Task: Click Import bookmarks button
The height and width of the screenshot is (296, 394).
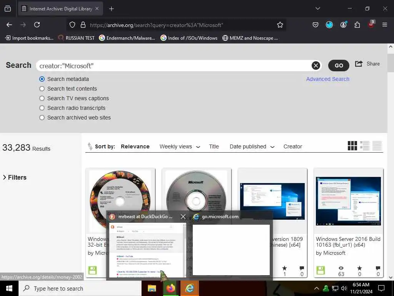Action: click(x=29, y=38)
